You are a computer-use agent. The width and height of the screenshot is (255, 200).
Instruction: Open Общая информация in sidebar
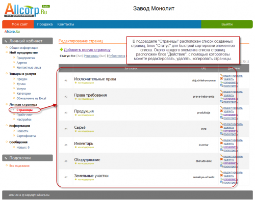23,48
